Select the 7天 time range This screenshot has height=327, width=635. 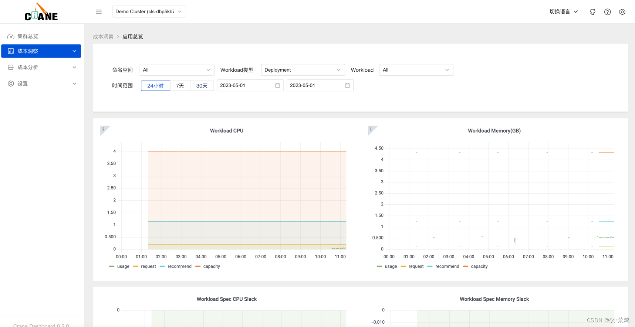click(x=180, y=86)
